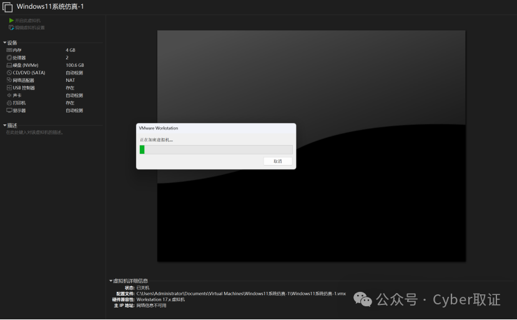Click the monitor icon next to 显示器
The image size is (517, 320).
pos(9,111)
